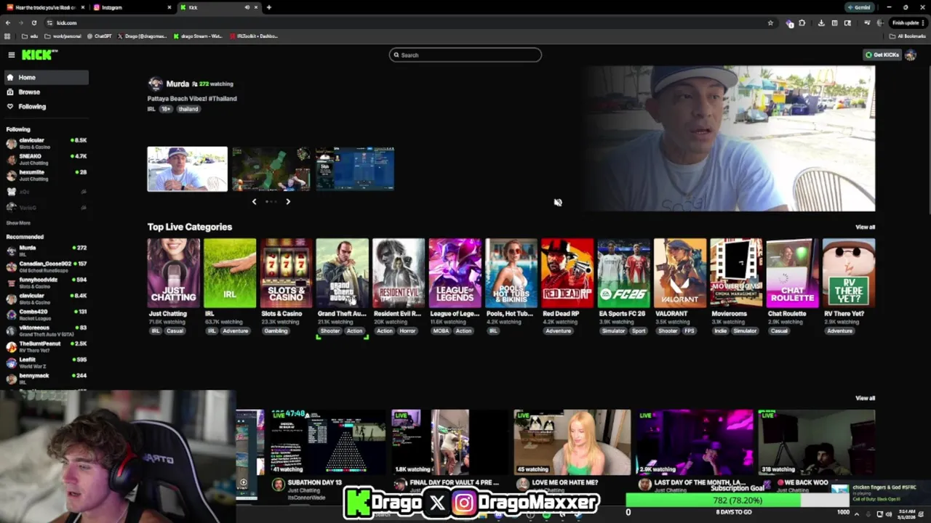
Task: Open Canadian_Goose902 avatar in Recommended
Action: 11,267
